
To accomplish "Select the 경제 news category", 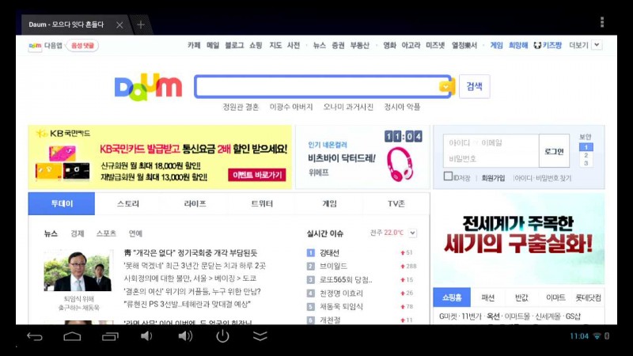I will click(77, 233).
